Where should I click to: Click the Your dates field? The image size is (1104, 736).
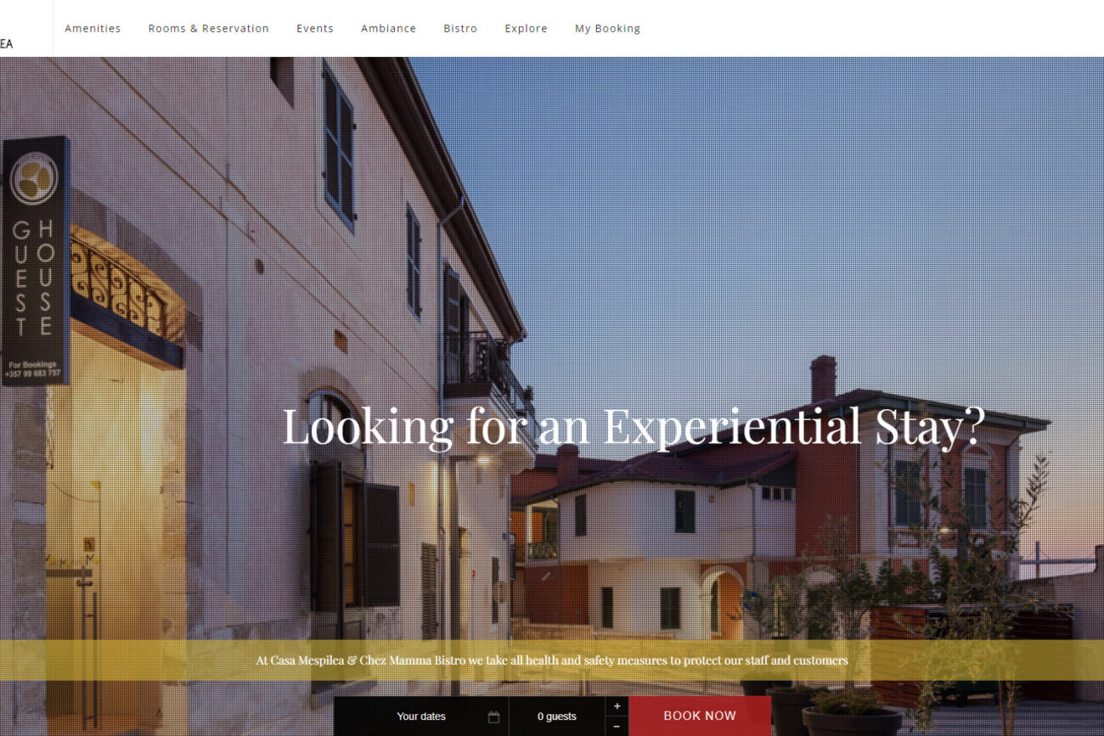tap(421, 716)
